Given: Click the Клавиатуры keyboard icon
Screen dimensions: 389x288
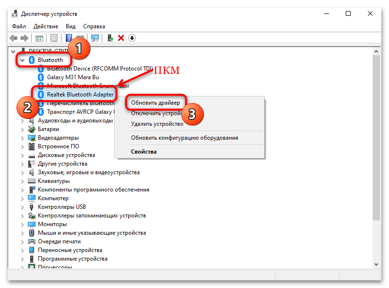Looking at the screenshot, I should (x=32, y=181).
